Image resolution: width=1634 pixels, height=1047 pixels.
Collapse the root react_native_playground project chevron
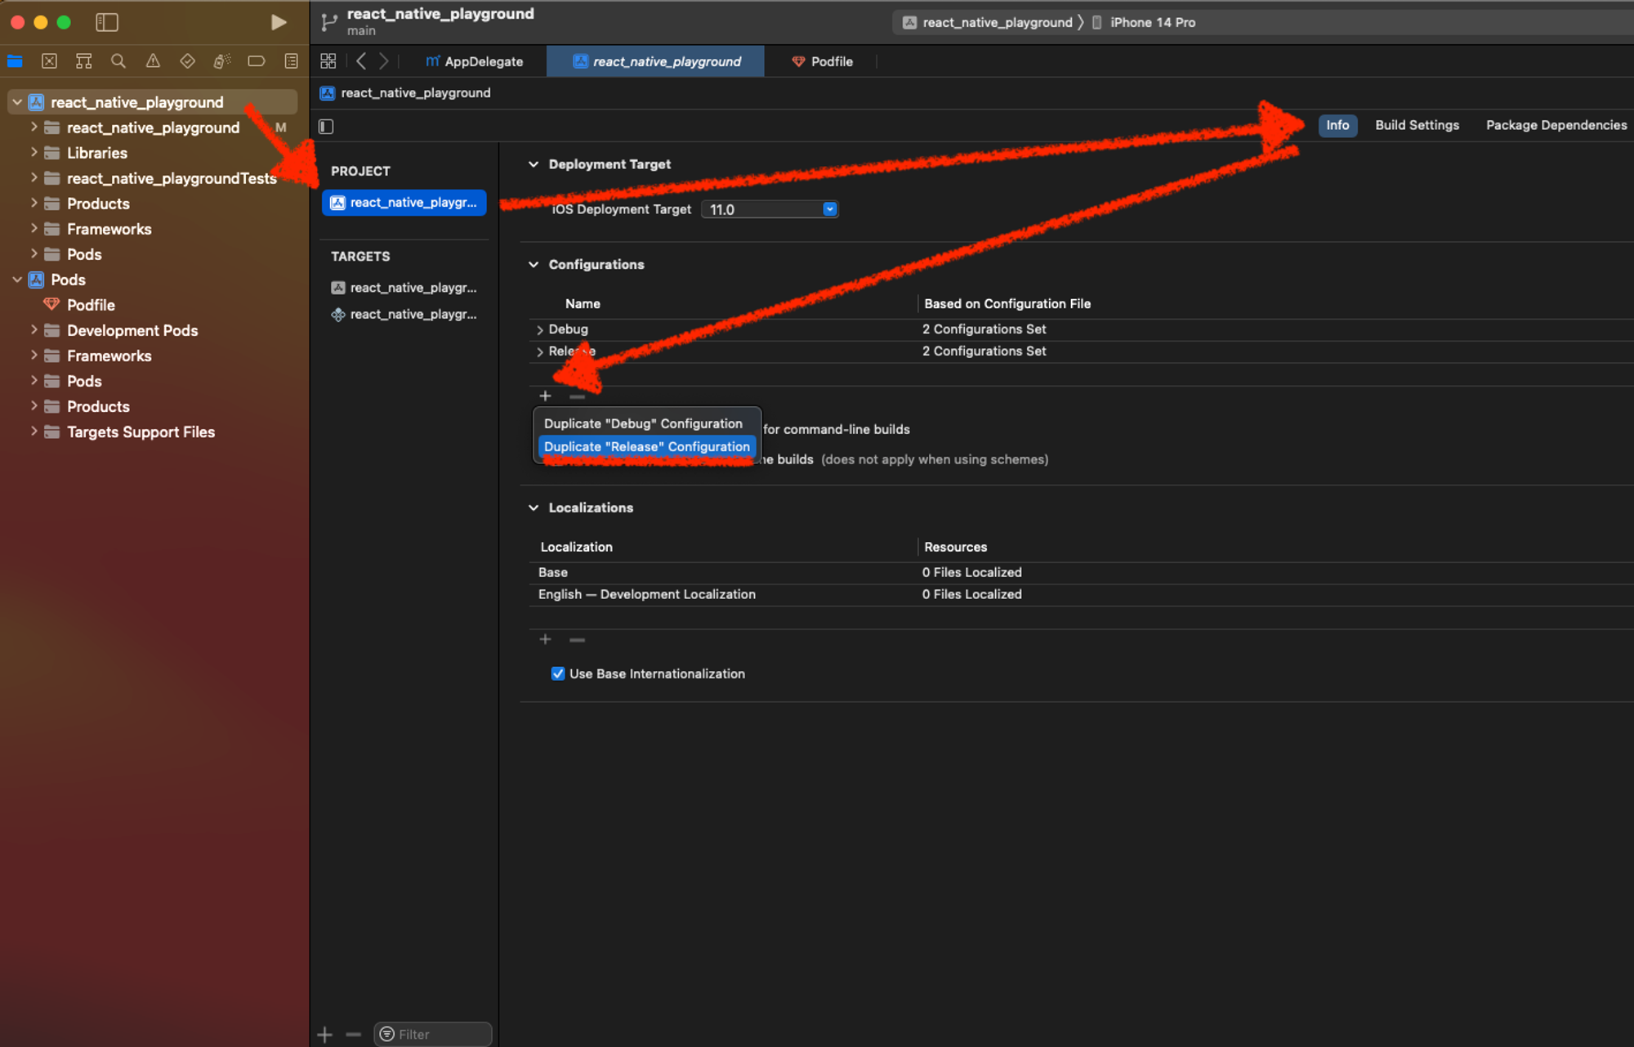point(17,102)
